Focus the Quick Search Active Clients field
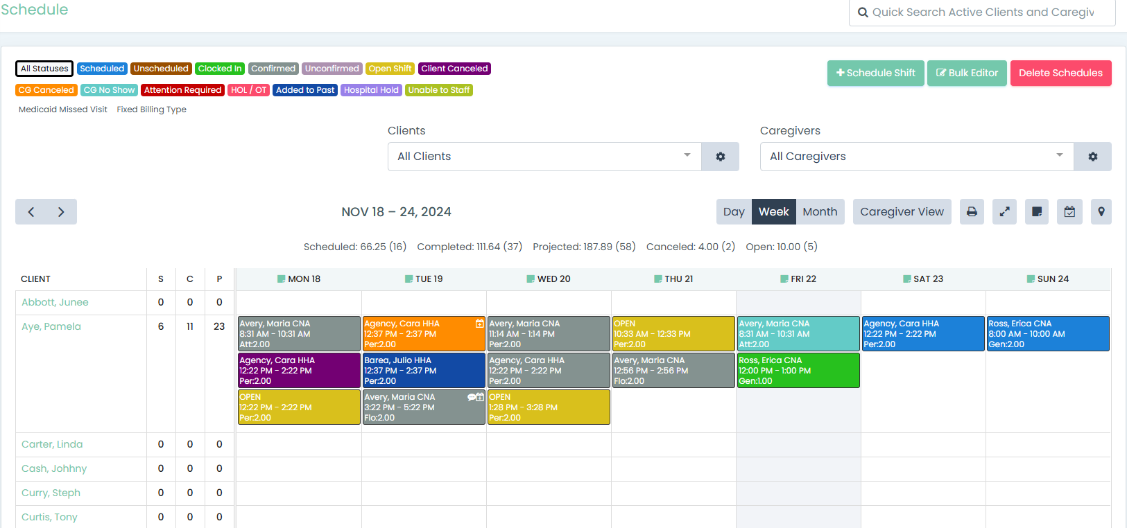1127x528 pixels. coord(982,12)
